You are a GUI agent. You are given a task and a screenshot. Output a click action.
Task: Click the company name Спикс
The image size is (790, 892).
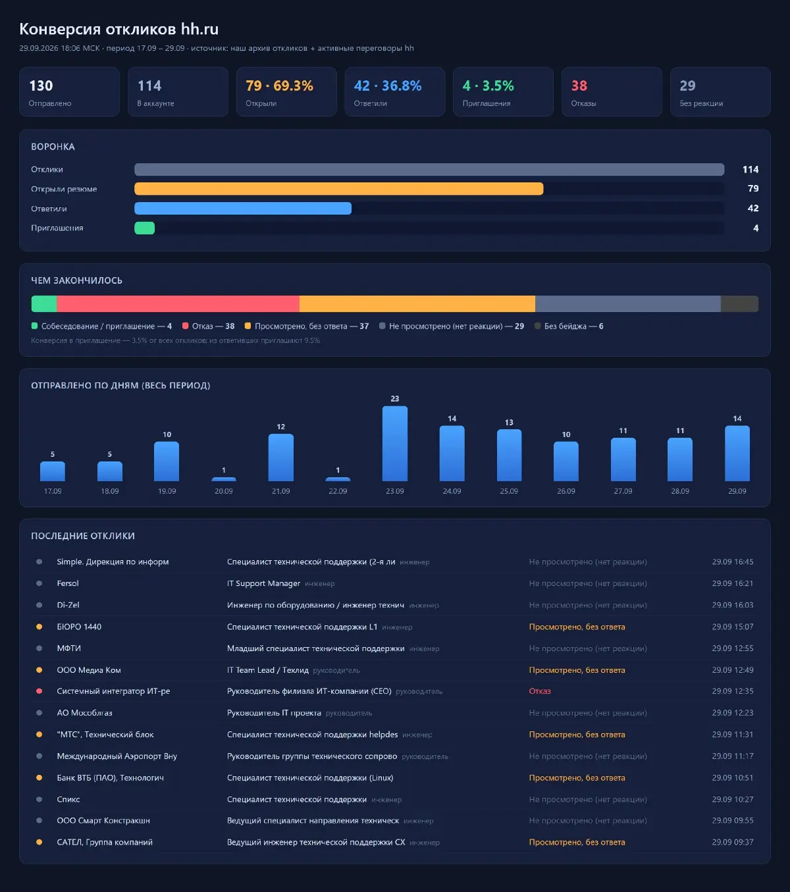click(x=68, y=799)
